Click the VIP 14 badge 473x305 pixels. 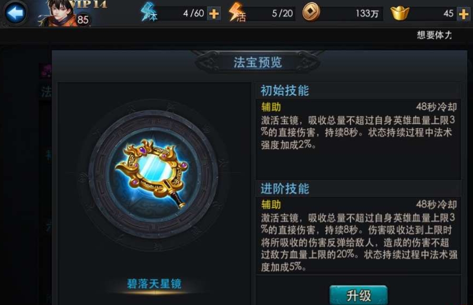(88, 4)
